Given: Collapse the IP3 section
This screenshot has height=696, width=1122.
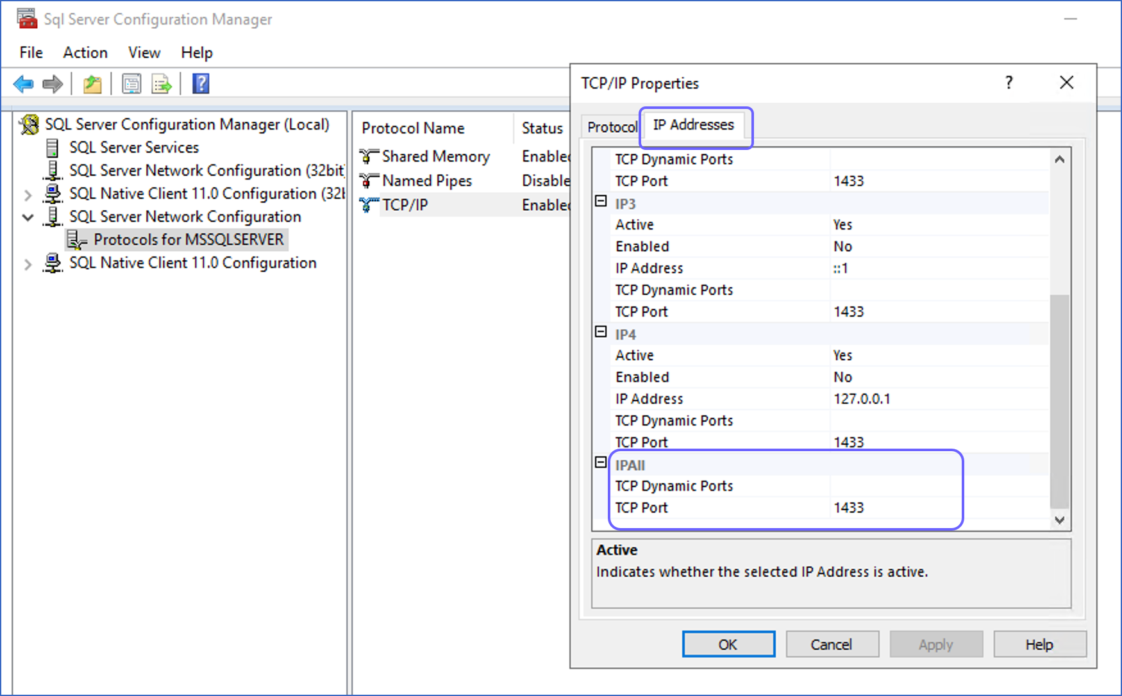Looking at the screenshot, I should [601, 201].
